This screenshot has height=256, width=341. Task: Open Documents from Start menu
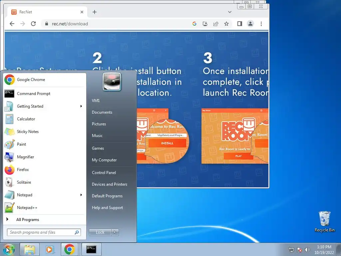pyautogui.click(x=102, y=112)
